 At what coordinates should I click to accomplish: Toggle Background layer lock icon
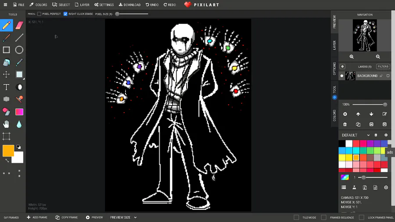point(381,76)
